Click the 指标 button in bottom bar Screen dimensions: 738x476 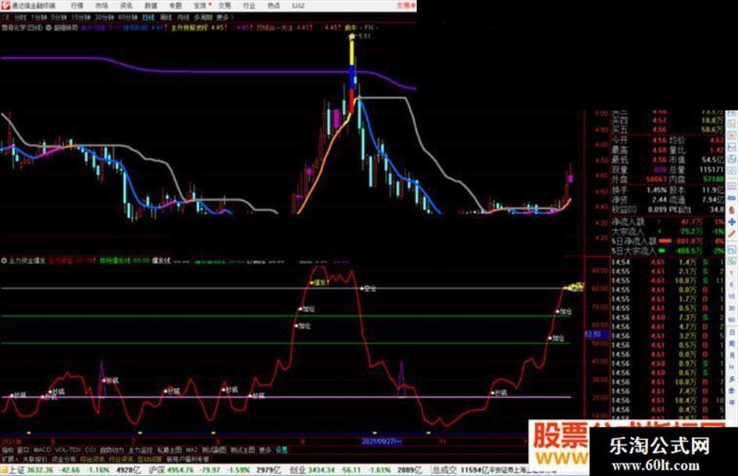pyautogui.click(x=8, y=450)
